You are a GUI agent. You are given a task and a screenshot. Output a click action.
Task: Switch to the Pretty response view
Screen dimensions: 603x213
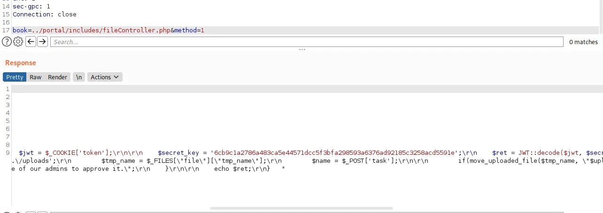[15, 77]
